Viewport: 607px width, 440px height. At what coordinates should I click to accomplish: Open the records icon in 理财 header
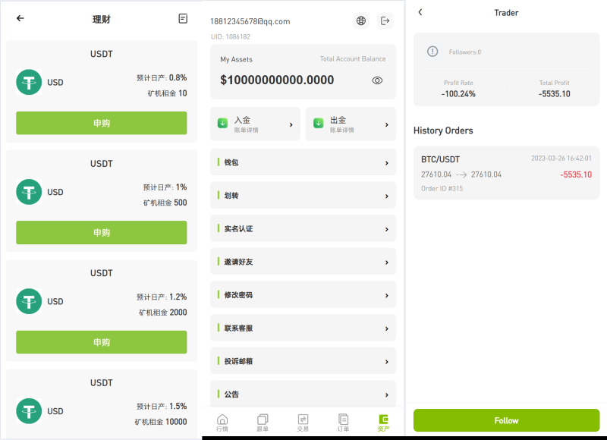click(x=183, y=19)
